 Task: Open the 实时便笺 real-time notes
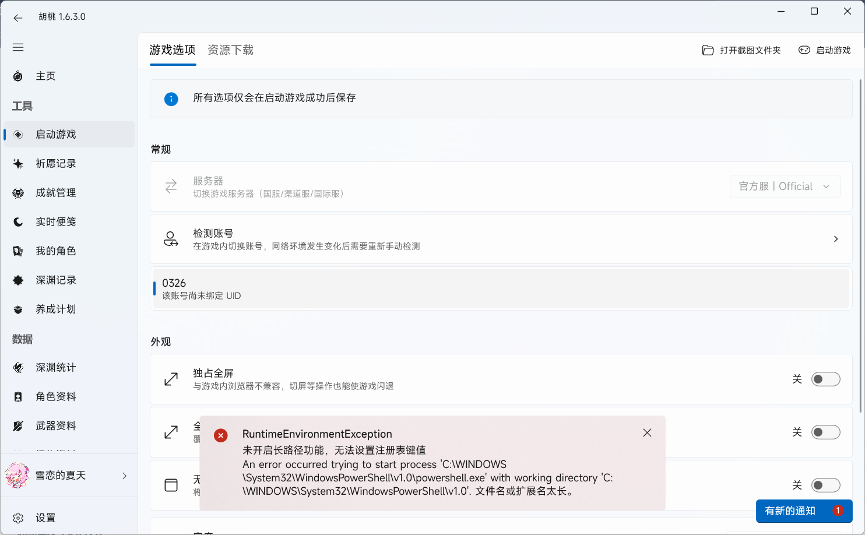click(x=57, y=221)
